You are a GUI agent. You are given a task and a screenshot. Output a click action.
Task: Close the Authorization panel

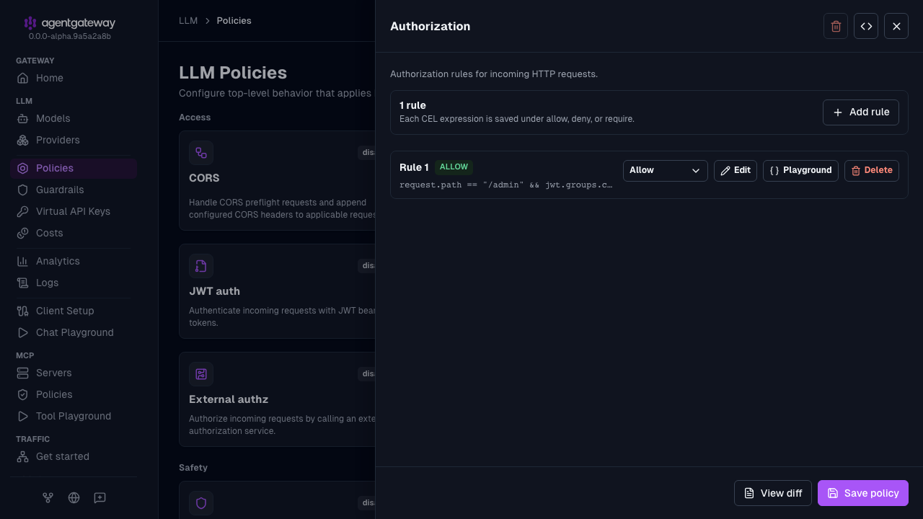coord(896,26)
